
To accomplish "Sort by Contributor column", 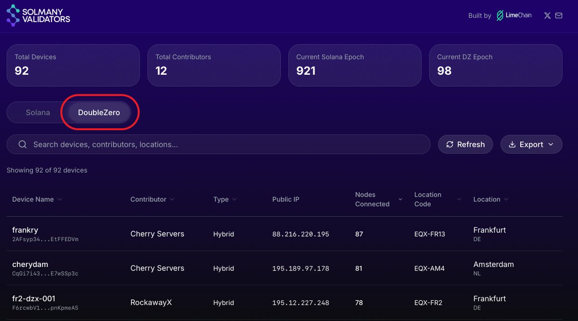I will [152, 199].
